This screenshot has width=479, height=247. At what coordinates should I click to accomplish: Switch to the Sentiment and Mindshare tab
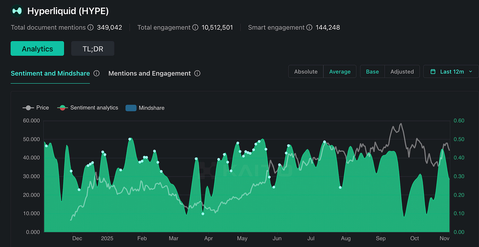click(50, 73)
